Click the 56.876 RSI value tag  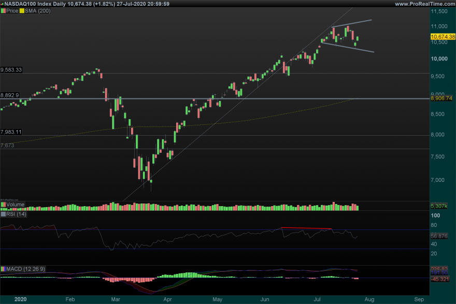439,236
